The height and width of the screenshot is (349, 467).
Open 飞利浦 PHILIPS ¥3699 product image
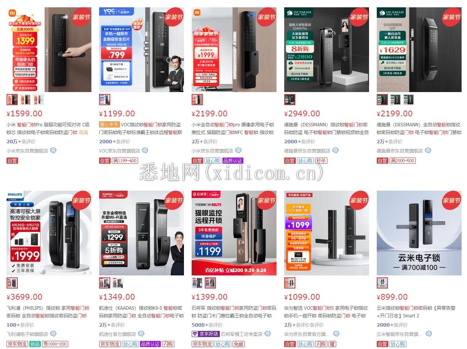[x=49, y=233]
